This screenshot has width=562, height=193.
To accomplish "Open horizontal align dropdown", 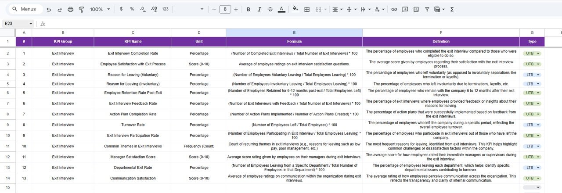I will (337, 9).
